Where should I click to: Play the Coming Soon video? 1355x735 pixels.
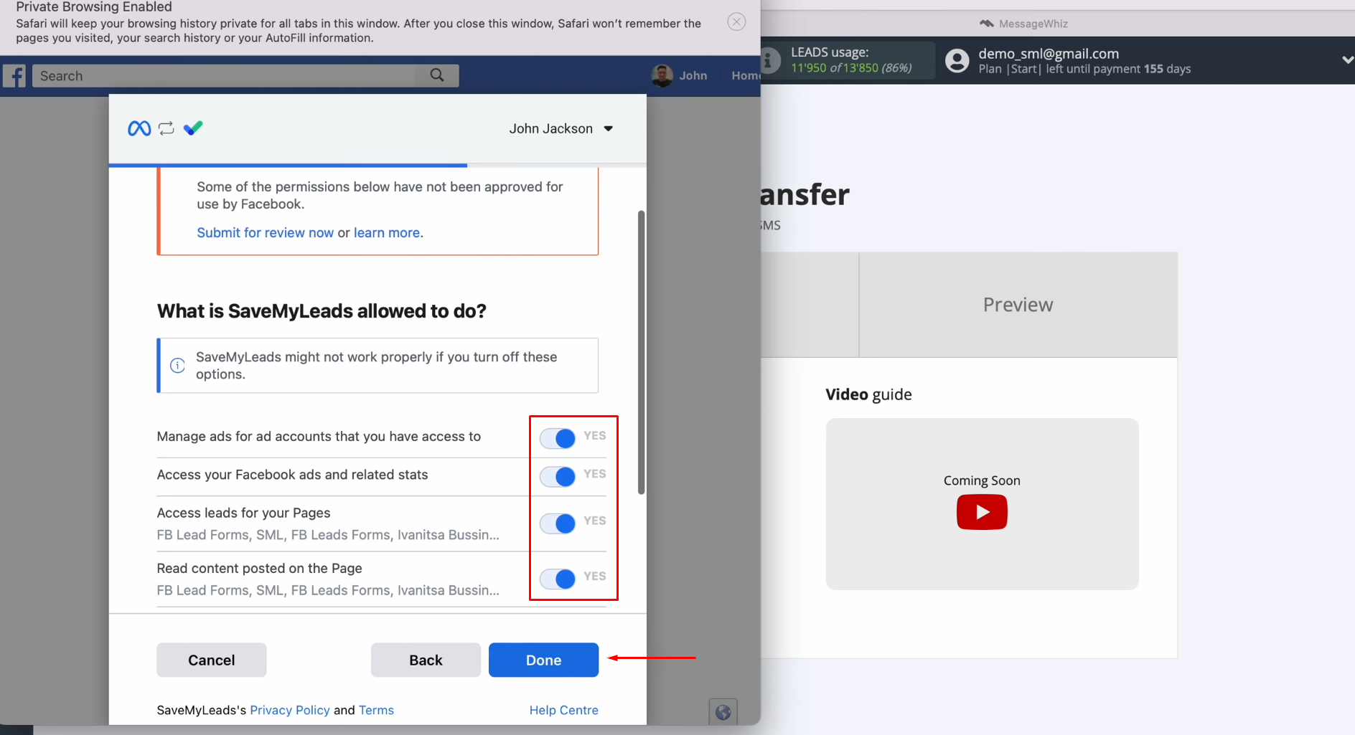pos(982,512)
